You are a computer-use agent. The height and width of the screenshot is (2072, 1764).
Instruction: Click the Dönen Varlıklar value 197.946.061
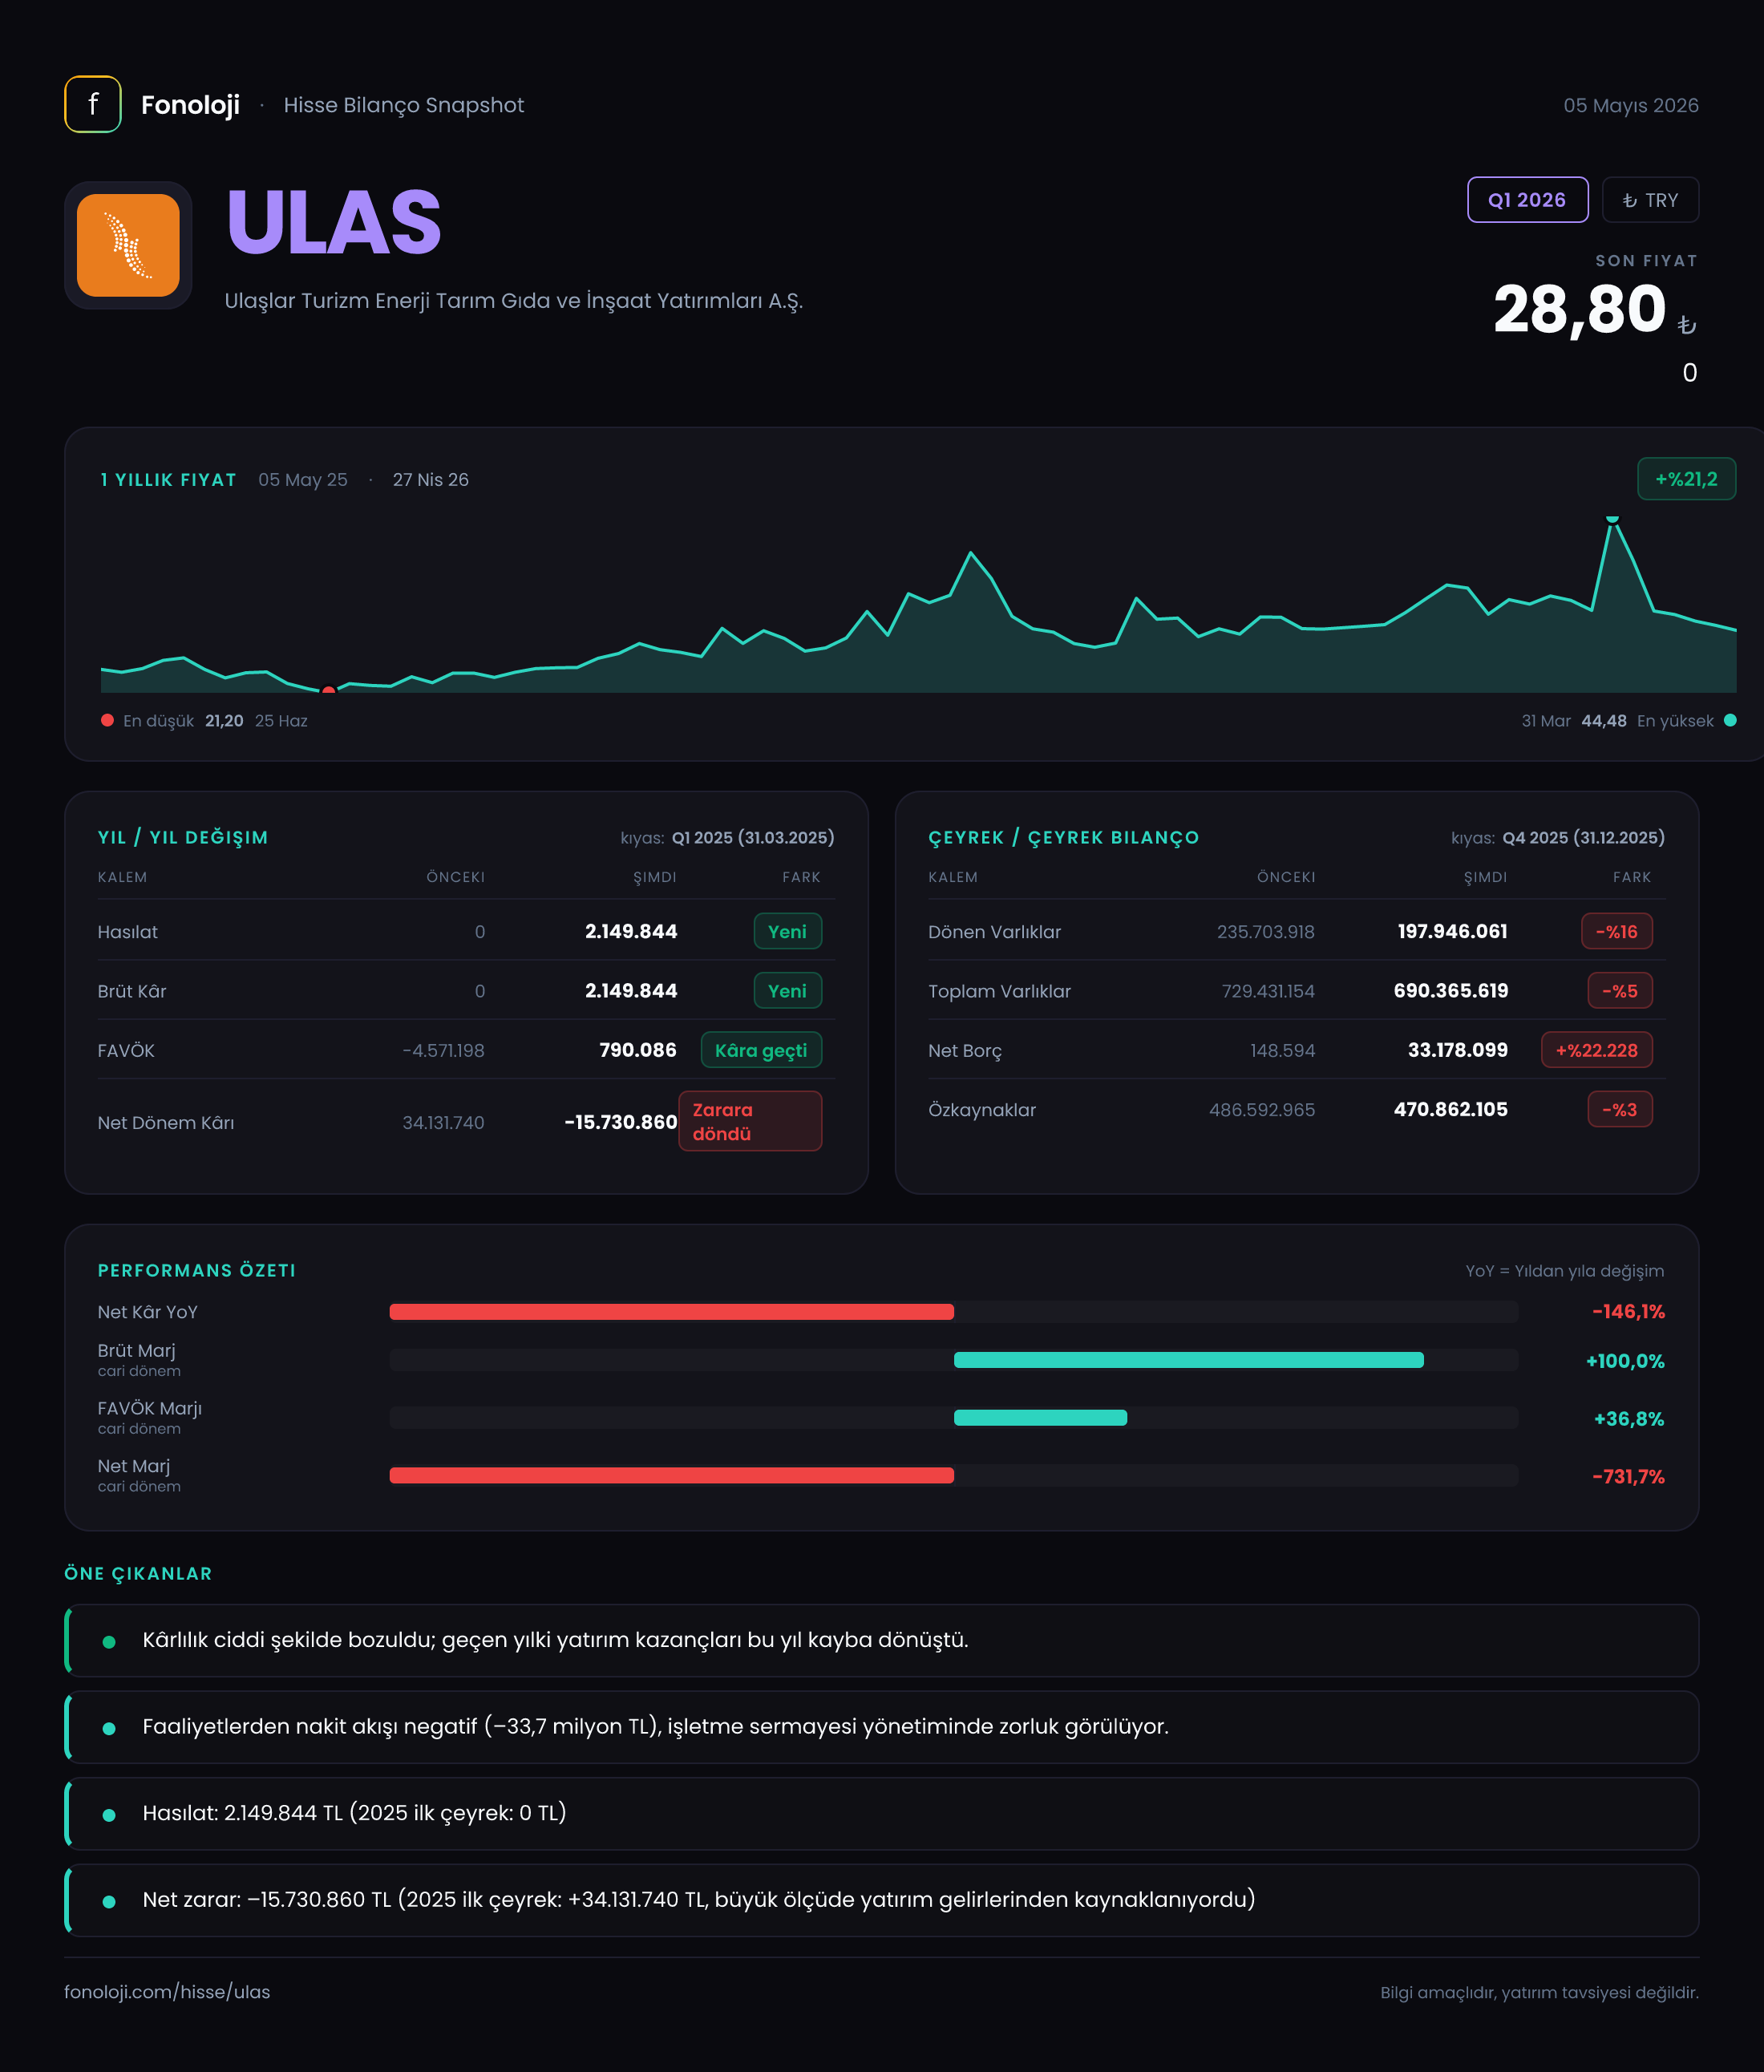tap(1452, 931)
